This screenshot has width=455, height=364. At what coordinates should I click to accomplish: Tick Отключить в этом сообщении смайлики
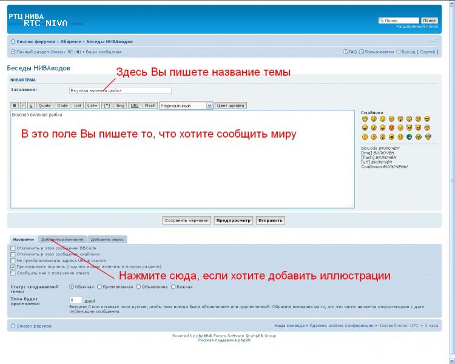[x=13, y=255]
